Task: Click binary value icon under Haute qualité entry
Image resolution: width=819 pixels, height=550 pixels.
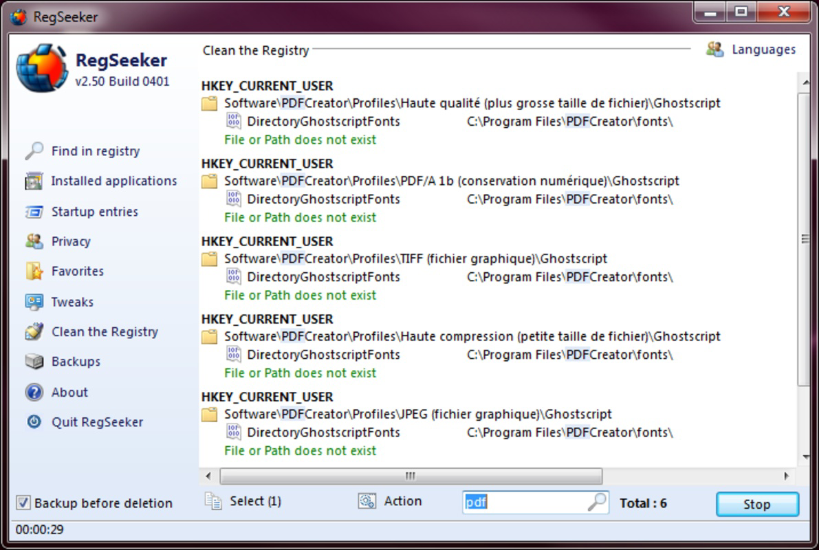Action: coord(234,120)
